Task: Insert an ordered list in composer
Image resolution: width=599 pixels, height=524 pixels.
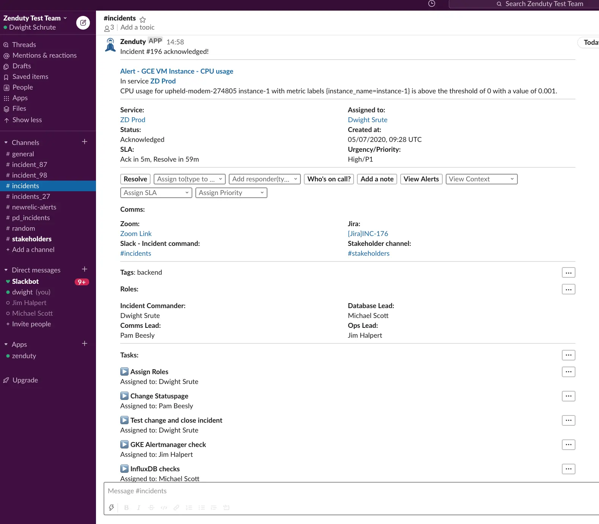Action: 189,508
